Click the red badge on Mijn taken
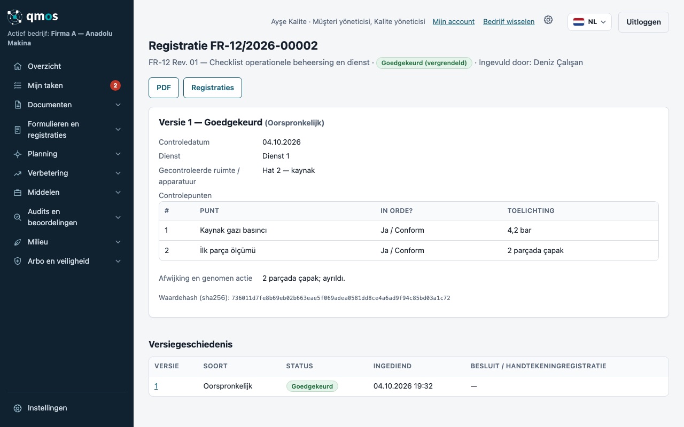The image size is (684, 427). click(x=115, y=85)
